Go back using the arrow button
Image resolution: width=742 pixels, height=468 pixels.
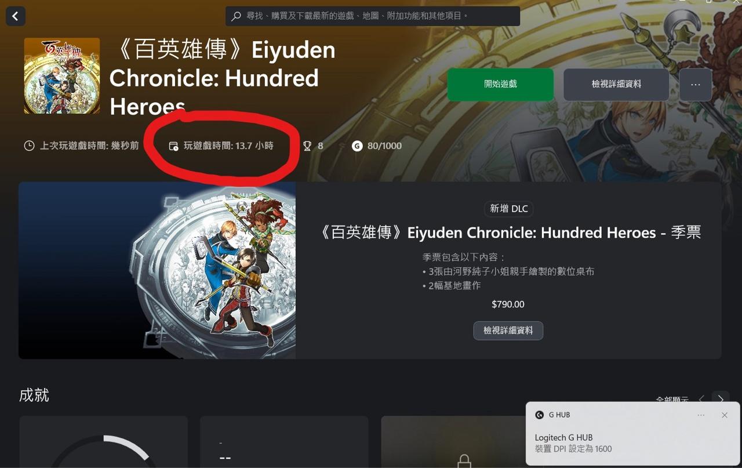click(x=15, y=16)
